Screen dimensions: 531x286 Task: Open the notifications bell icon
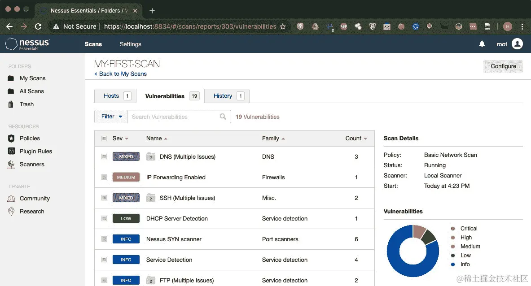tap(482, 44)
